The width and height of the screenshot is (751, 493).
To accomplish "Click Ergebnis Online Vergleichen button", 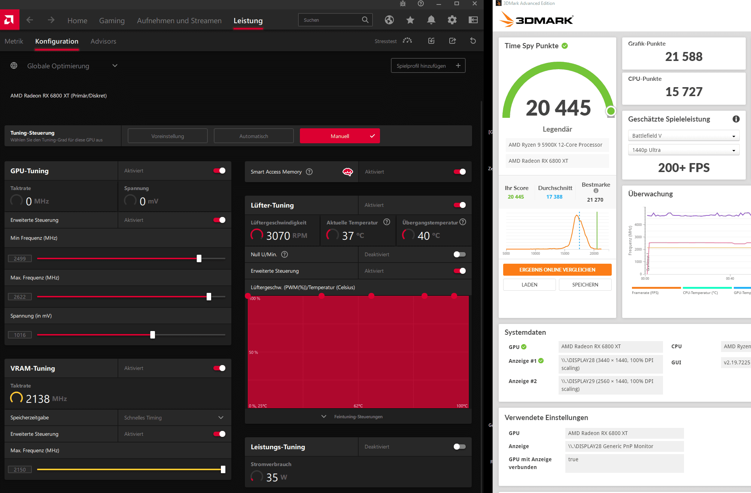I will (557, 270).
